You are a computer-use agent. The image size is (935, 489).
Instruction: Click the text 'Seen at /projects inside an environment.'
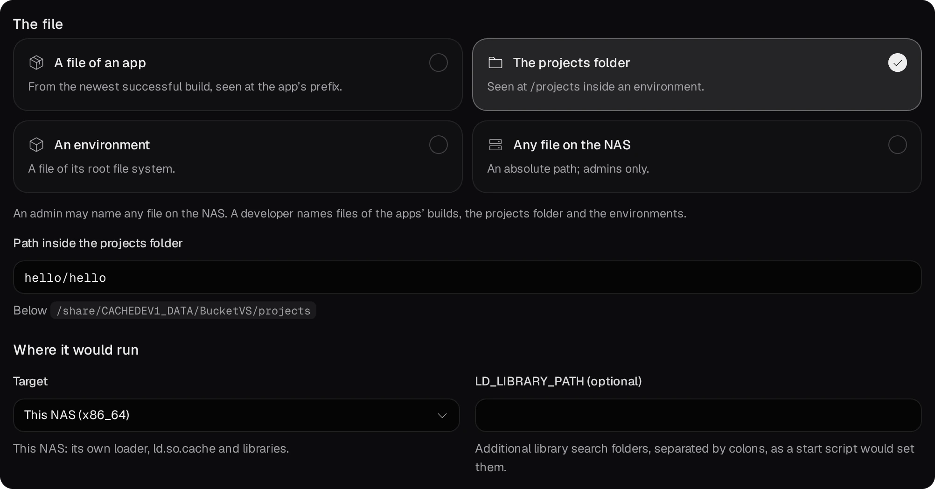coord(596,87)
